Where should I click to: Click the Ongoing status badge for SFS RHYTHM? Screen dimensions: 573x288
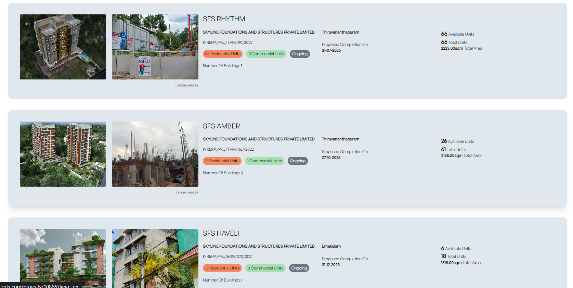(x=300, y=54)
